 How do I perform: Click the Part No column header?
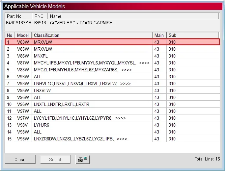tap(18, 16)
